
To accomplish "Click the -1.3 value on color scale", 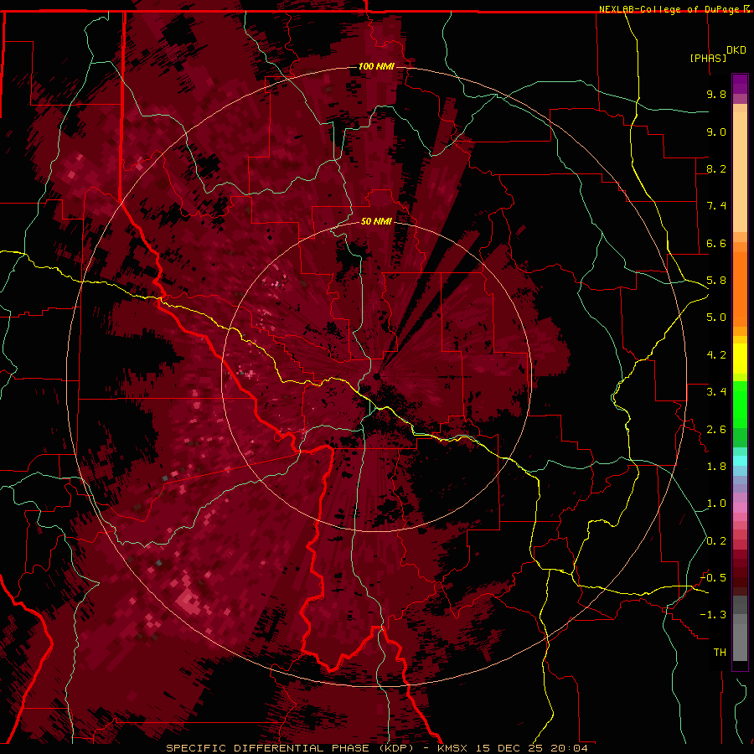I will pos(713,615).
